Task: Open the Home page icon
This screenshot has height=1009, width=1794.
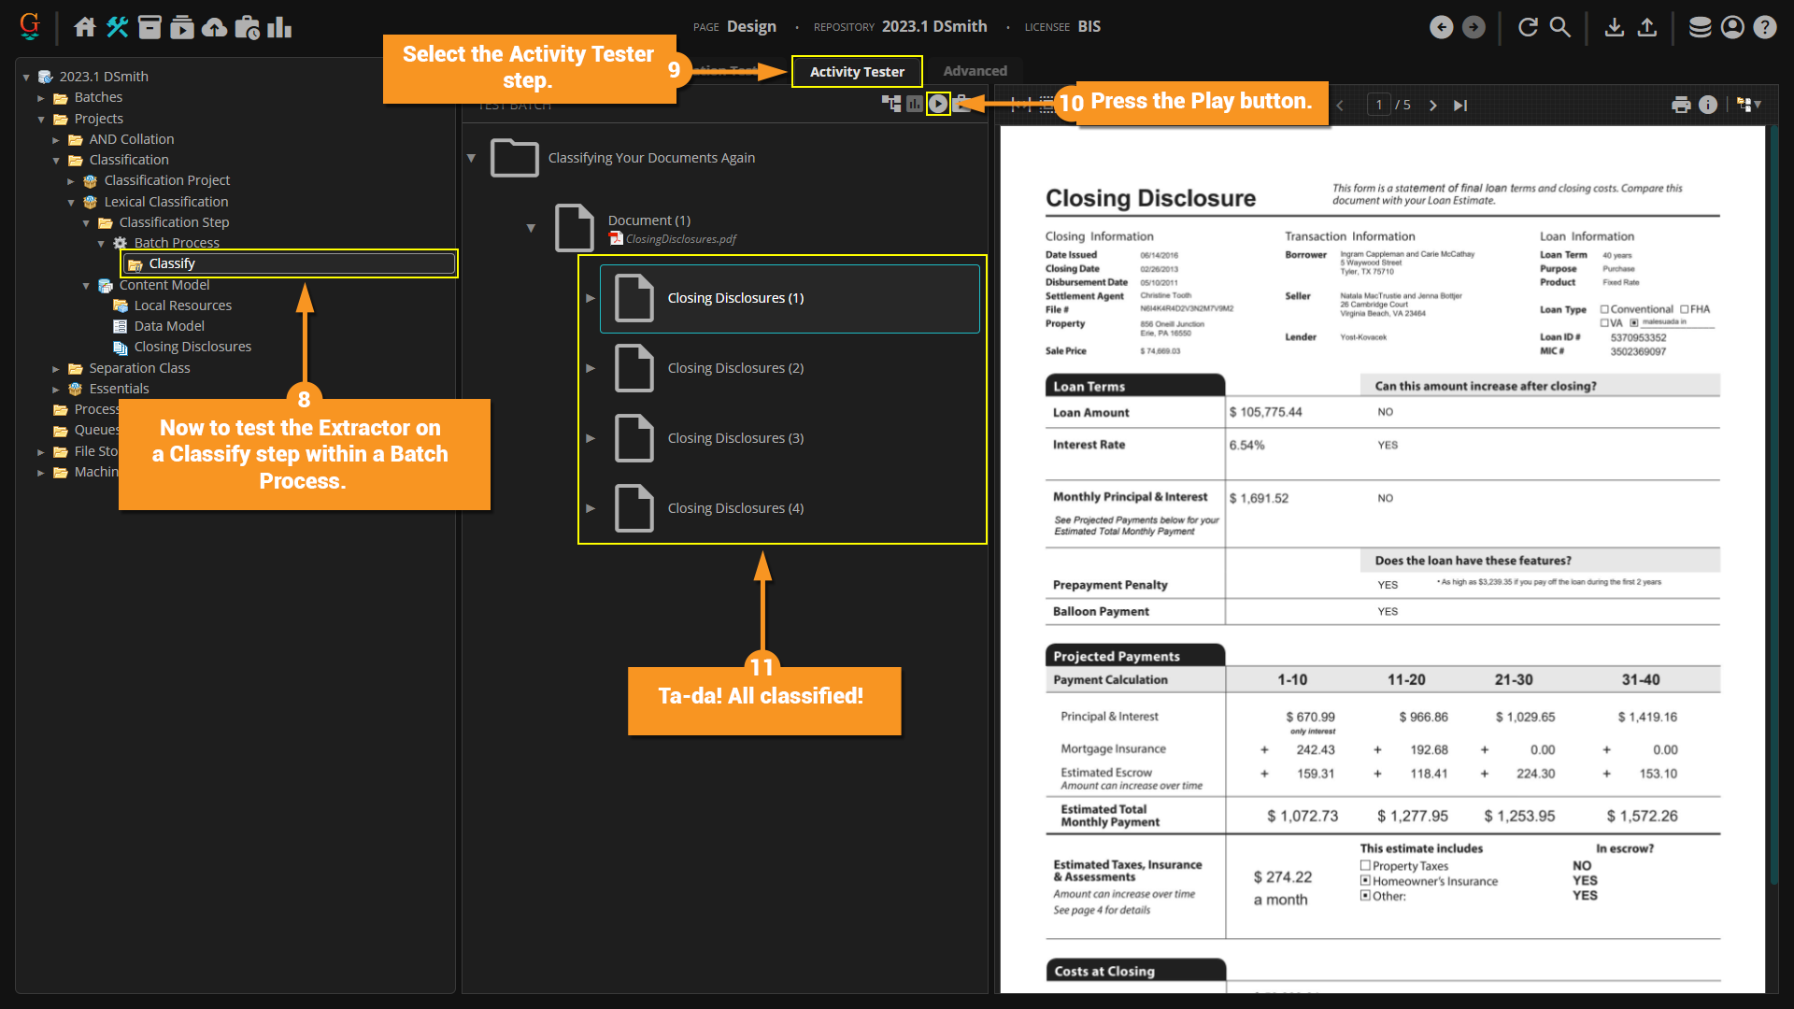Action: 85,27
